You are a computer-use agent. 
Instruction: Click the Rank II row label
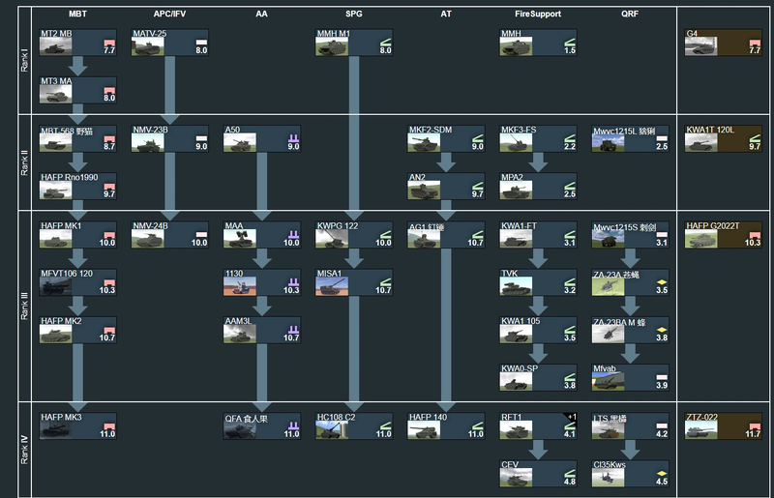[x=25, y=162]
